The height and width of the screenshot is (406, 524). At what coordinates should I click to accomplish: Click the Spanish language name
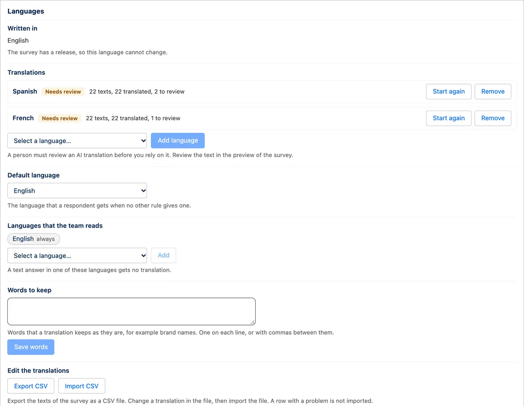[25, 92]
